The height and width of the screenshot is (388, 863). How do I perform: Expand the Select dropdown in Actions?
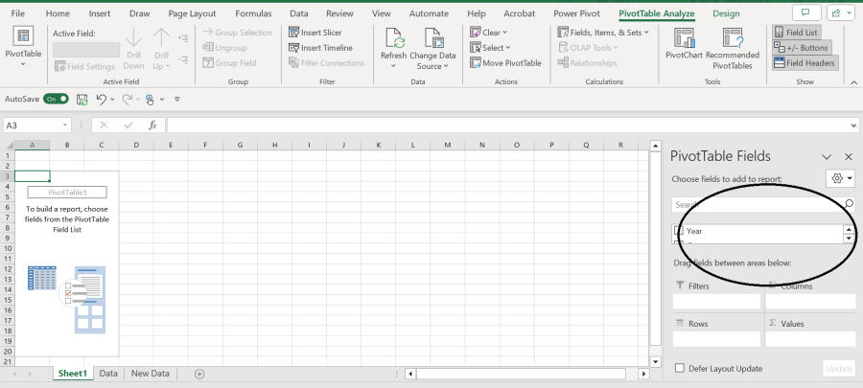pyautogui.click(x=508, y=48)
